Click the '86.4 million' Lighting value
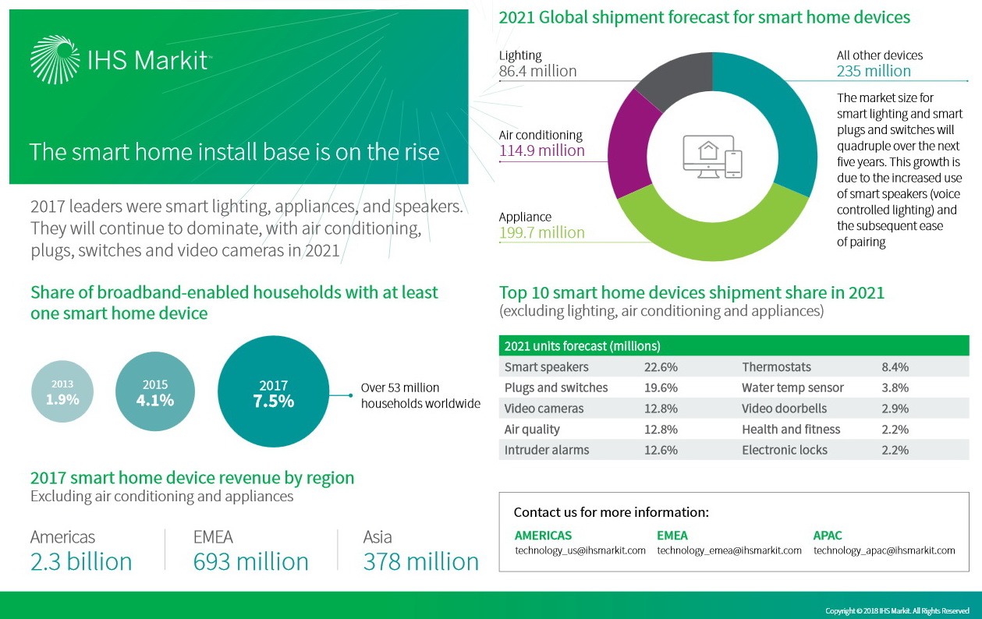The image size is (982, 619). [537, 71]
